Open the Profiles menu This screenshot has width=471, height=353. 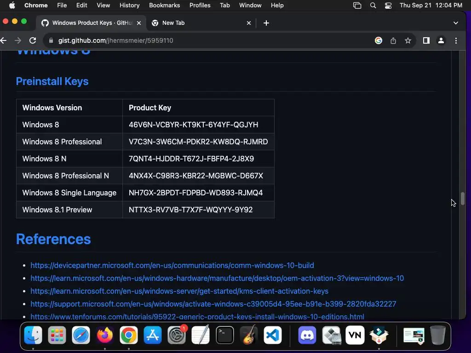coord(200,6)
